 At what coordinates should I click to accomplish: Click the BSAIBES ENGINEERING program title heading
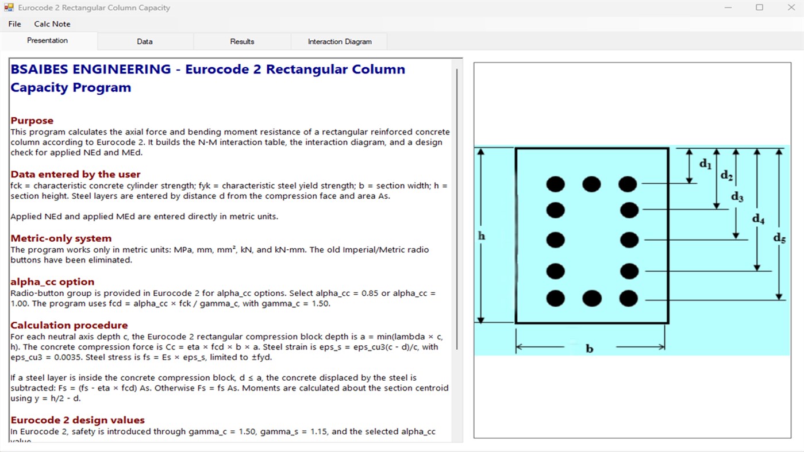[208, 78]
